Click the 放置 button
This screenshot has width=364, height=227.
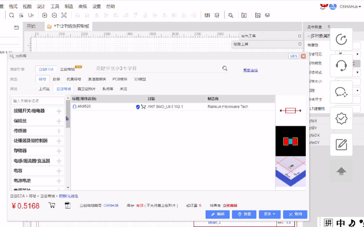(244, 214)
